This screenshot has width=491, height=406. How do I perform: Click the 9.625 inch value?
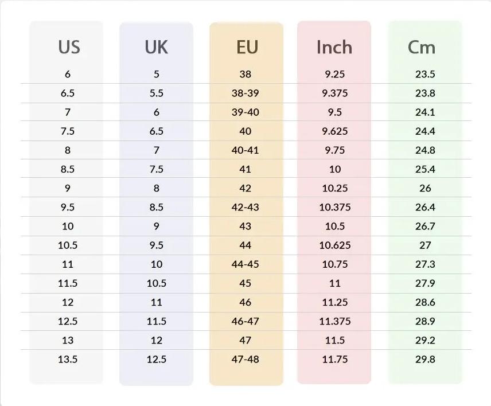[335, 131]
